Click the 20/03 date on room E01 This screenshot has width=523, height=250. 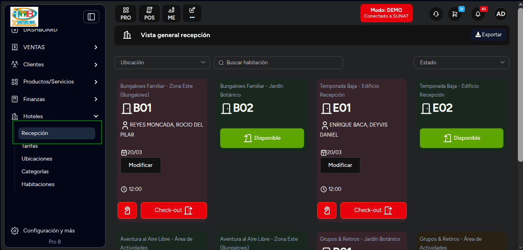pos(331,153)
